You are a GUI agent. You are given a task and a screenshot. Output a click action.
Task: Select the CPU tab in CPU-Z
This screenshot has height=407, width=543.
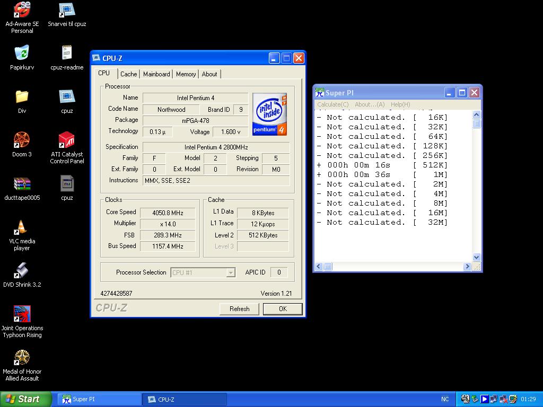click(104, 73)
